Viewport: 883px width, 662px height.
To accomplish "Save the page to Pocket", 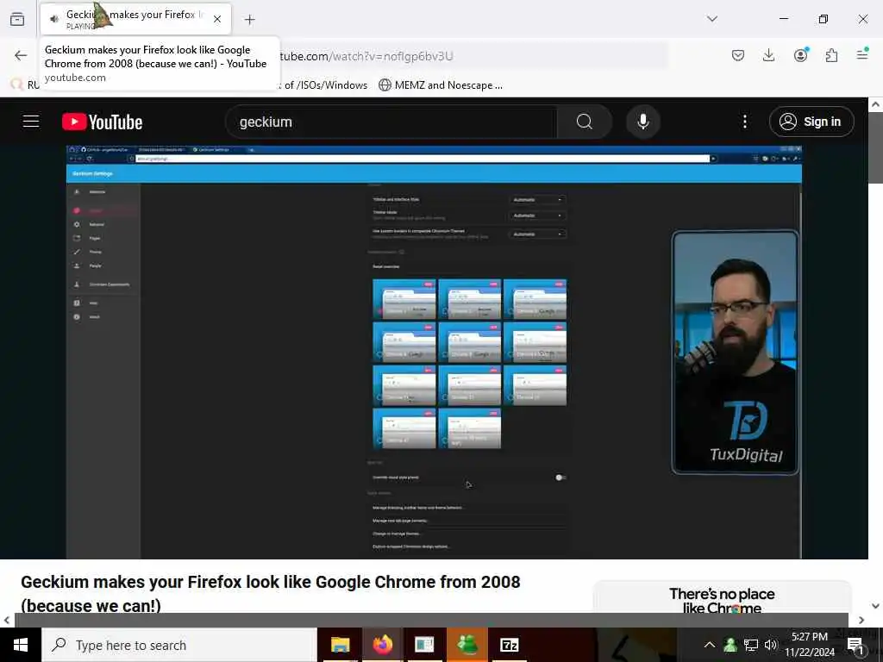I will [738, 55].
